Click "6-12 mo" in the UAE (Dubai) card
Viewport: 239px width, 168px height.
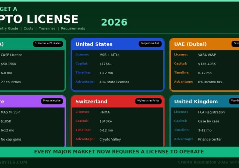(205, 73)
